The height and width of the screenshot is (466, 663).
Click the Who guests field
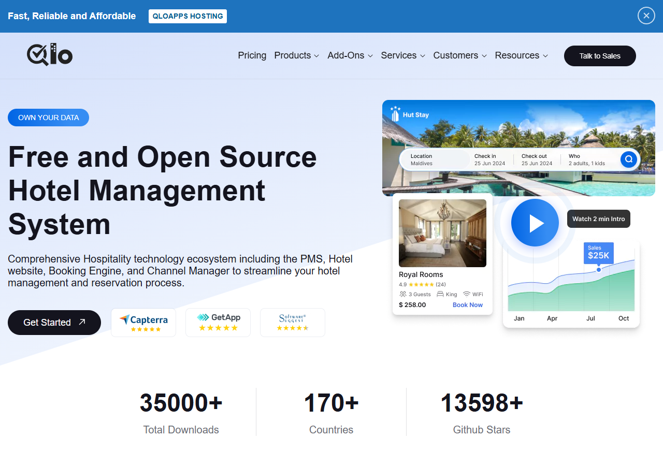[587, 159]
